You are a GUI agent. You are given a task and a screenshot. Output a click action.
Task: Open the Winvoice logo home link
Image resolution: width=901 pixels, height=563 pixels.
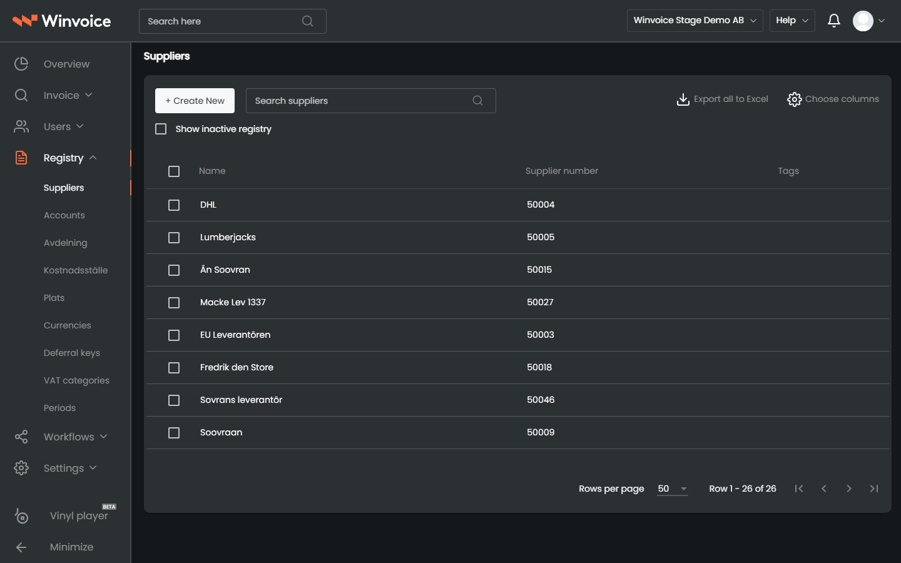click(x=62, y=21)
